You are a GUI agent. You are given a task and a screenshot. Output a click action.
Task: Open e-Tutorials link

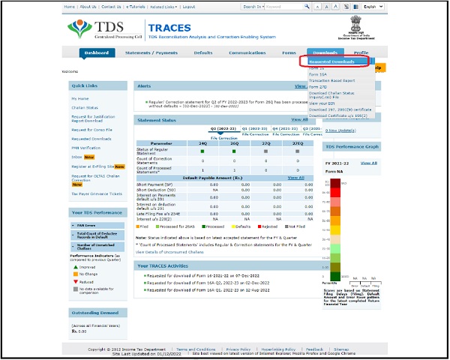click(136, 7)
